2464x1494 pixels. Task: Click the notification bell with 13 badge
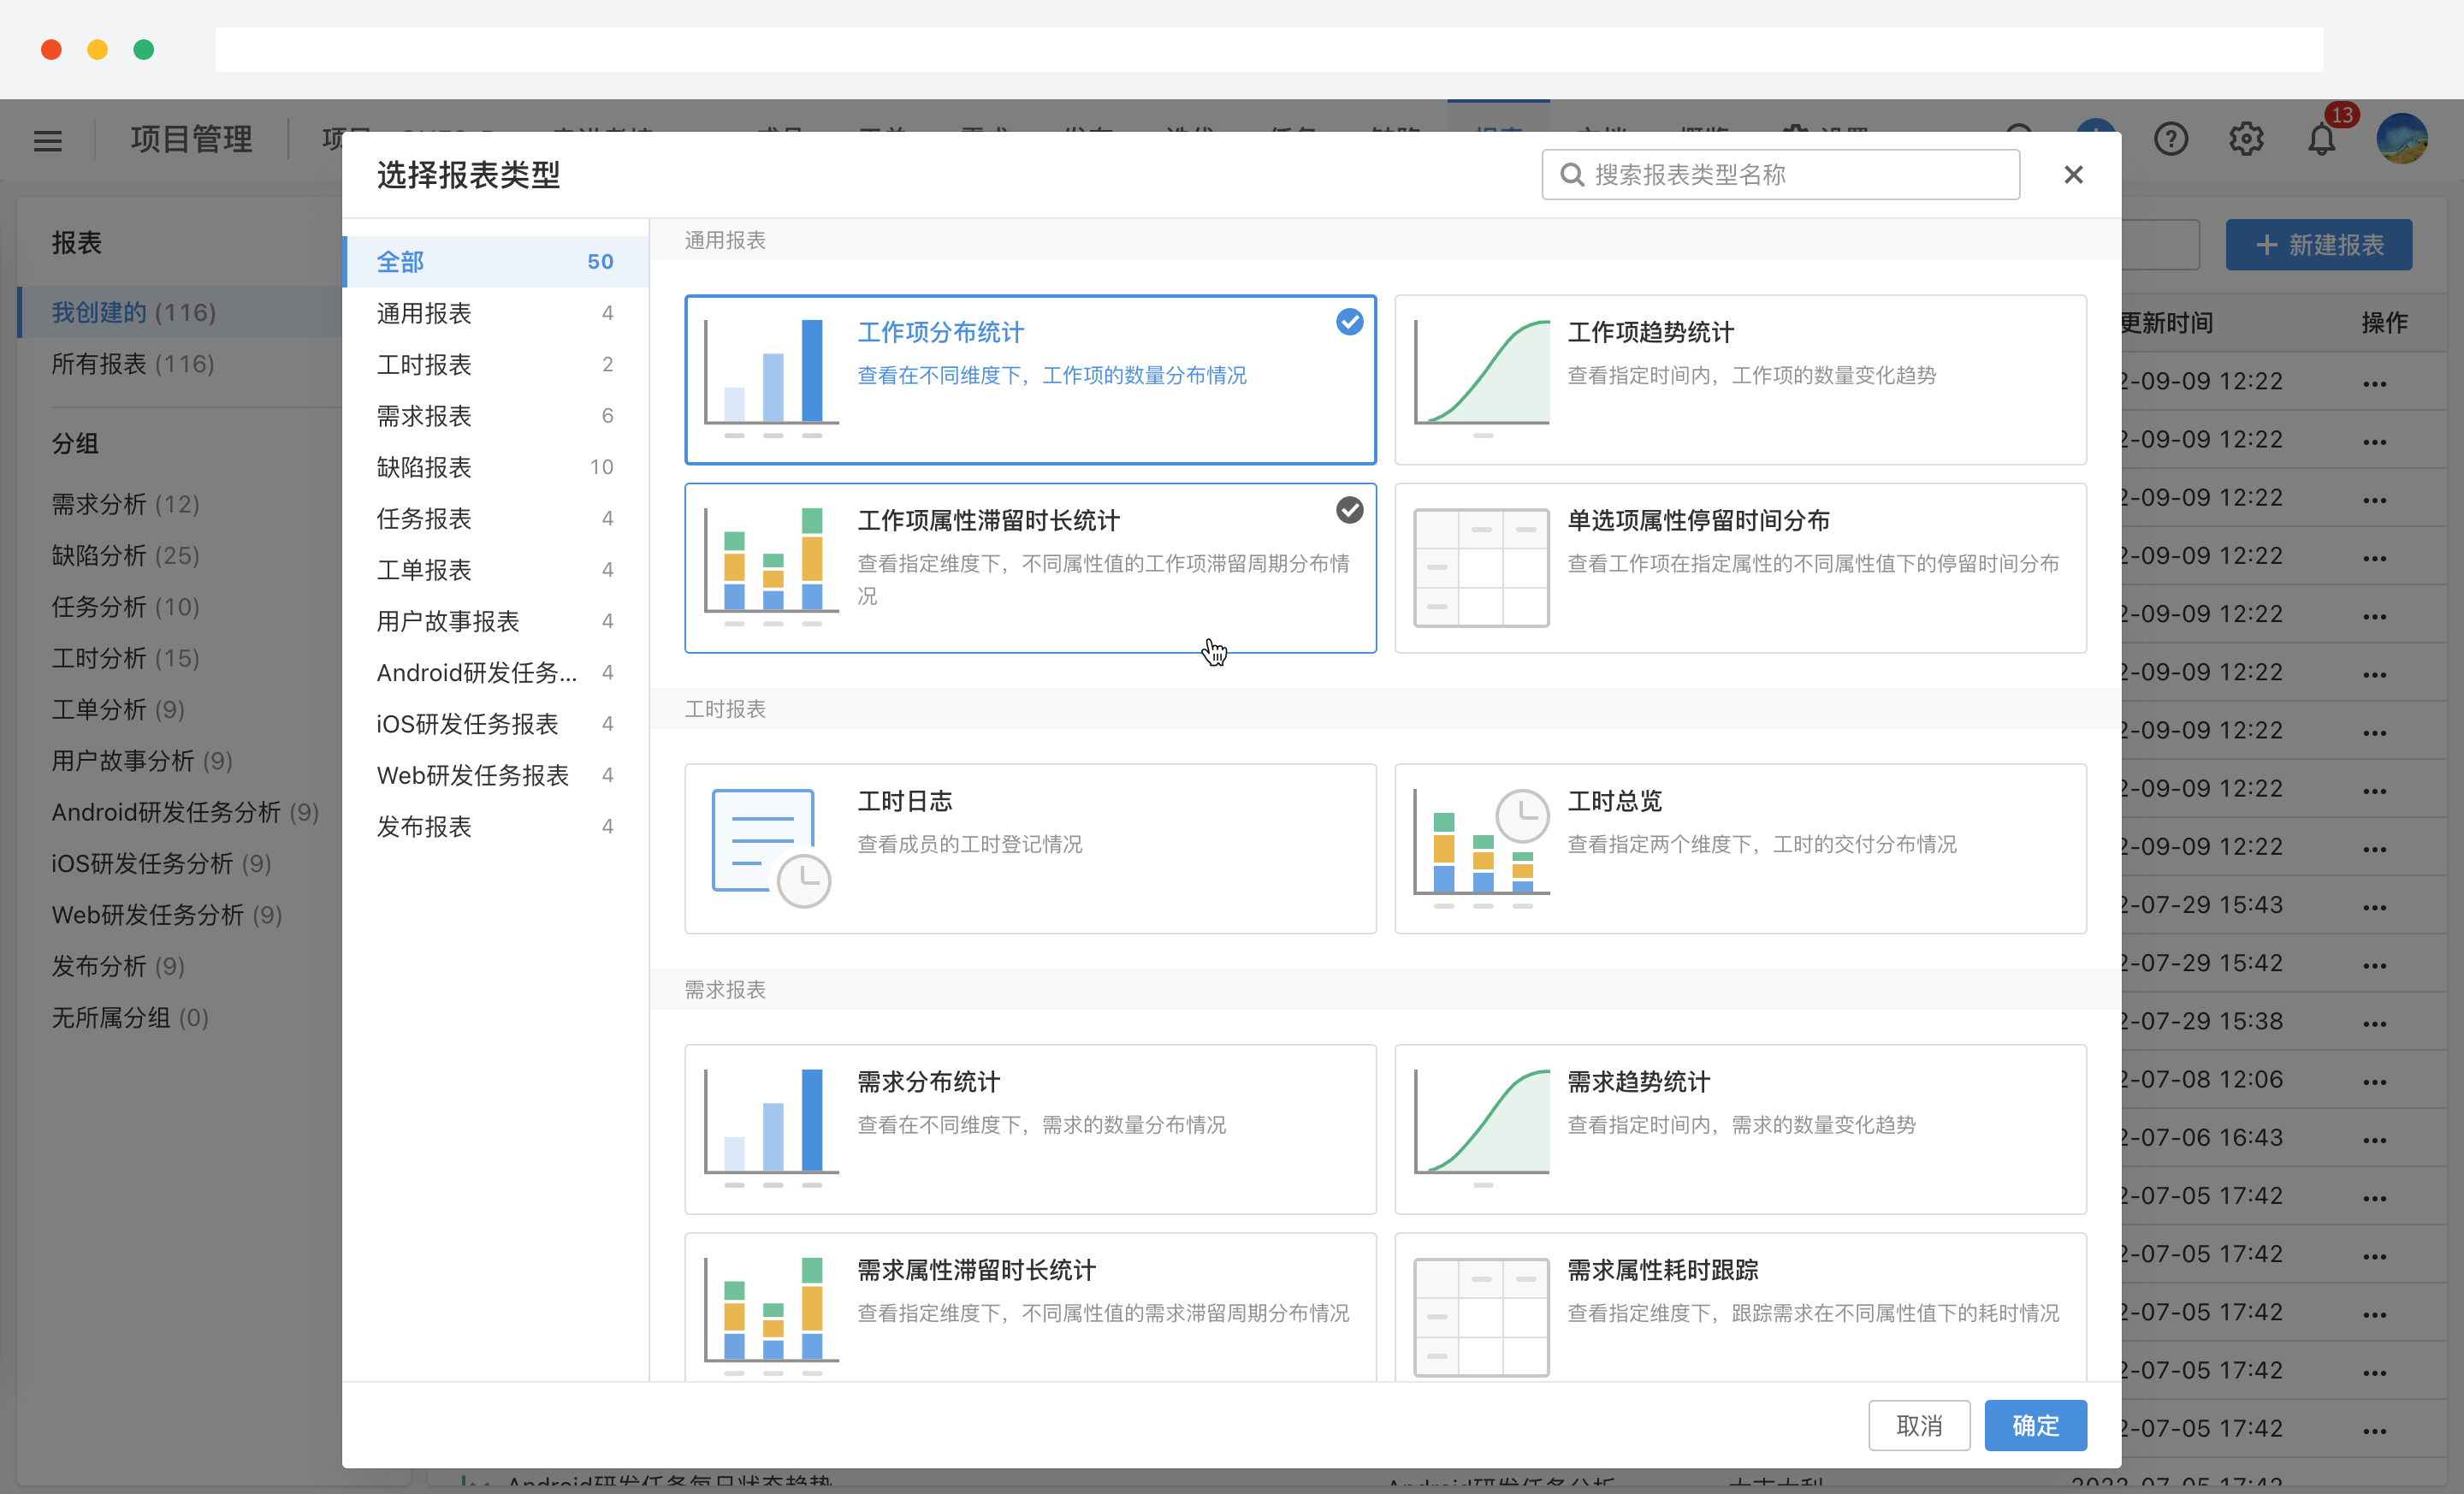(2321, 139)
